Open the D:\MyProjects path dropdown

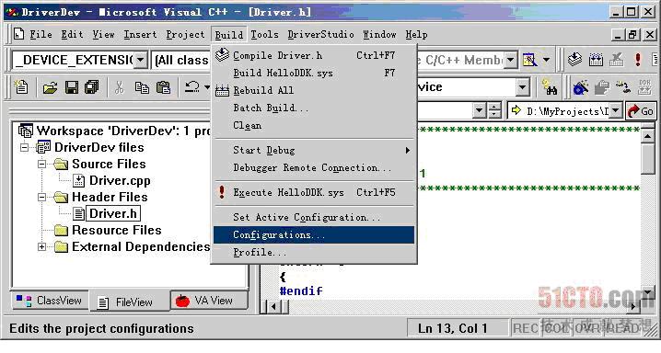tap(616, 110)
